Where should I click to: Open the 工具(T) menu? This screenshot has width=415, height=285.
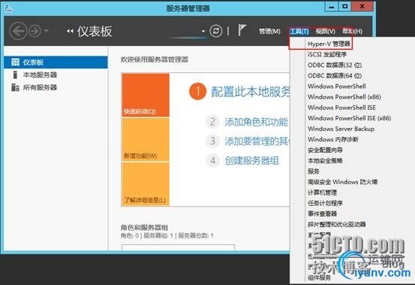click(x=299, y=32)
